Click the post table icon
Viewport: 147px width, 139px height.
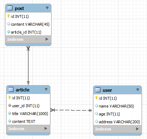10,8
